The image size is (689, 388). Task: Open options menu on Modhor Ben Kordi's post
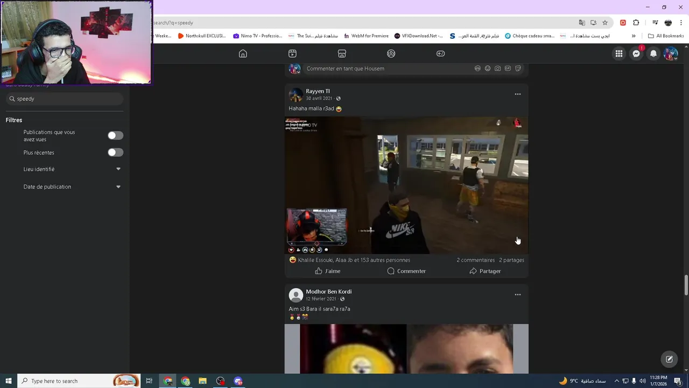518,295
